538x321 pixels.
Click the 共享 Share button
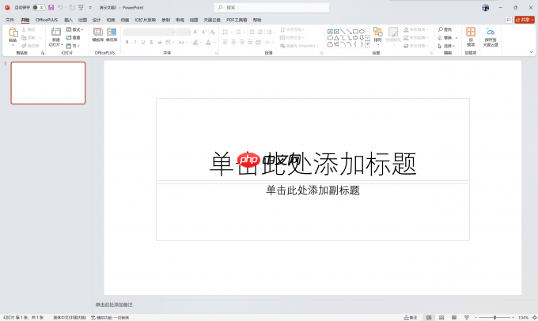click(x=525, y=20)
